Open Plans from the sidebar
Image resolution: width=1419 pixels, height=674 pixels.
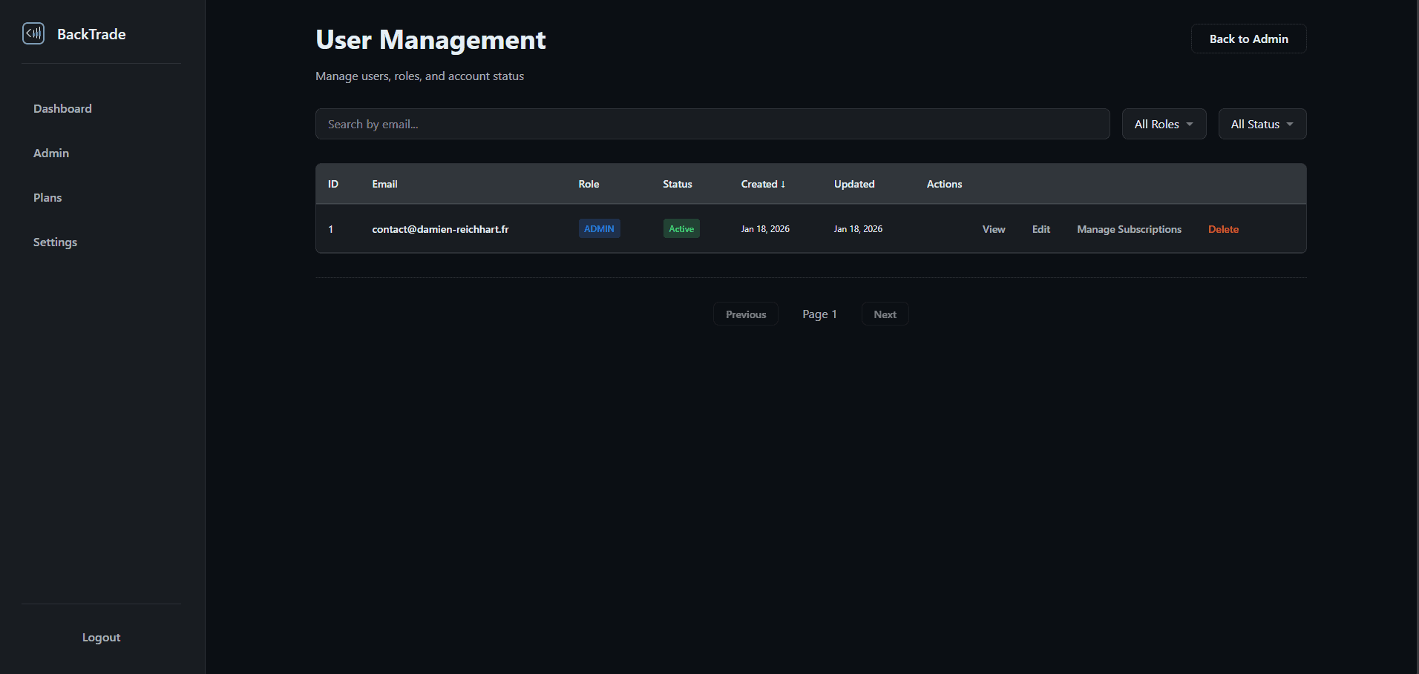(x=47, y=197)
